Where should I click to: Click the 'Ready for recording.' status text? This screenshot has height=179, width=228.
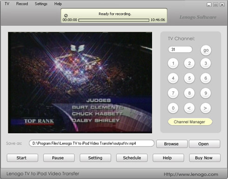pyautogui.click(x=115, y=14)
